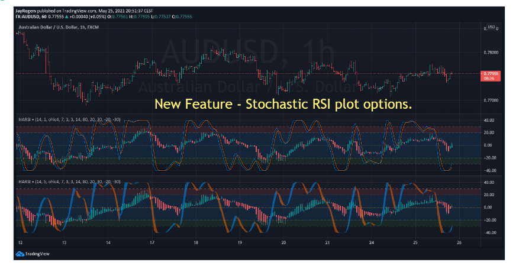
Task: Click date label 13 on time axis
Action: [65, 243]
